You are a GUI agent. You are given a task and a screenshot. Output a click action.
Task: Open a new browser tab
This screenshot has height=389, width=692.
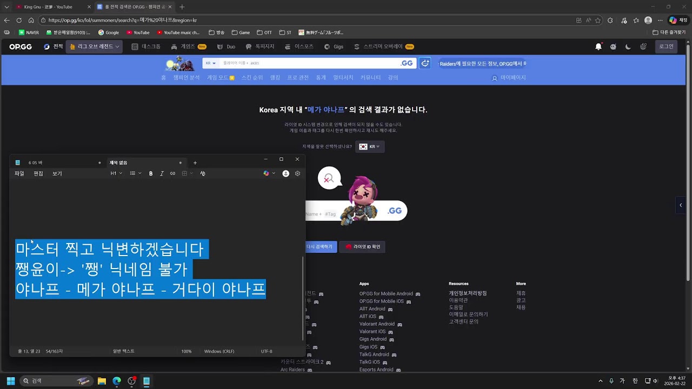click(182, 7)
